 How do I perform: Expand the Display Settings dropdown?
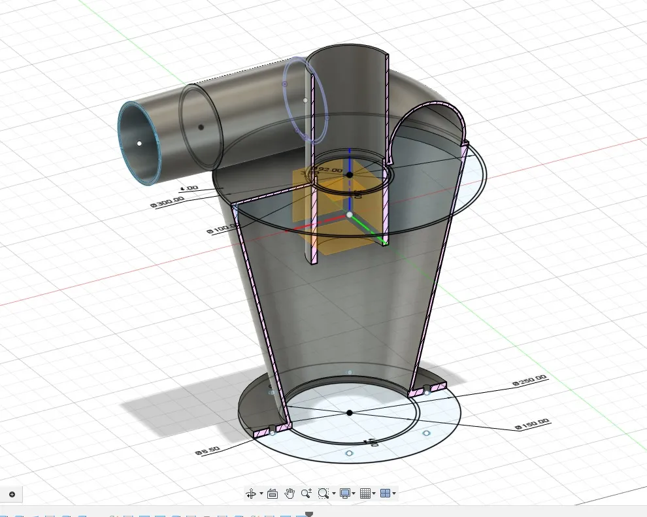tap(354, 493)
